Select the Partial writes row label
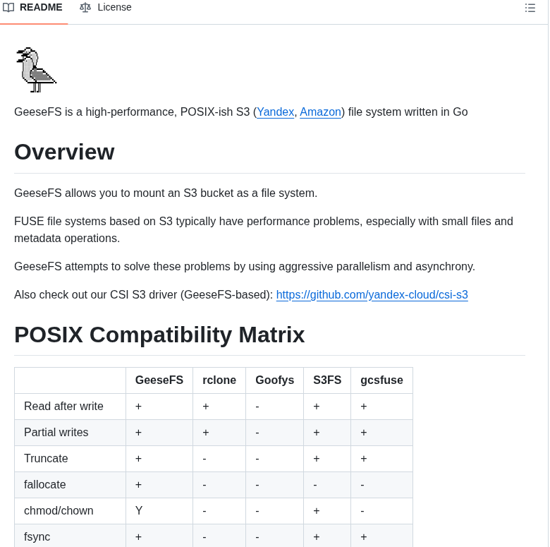550x547 pixels. (x=56, y=433)
